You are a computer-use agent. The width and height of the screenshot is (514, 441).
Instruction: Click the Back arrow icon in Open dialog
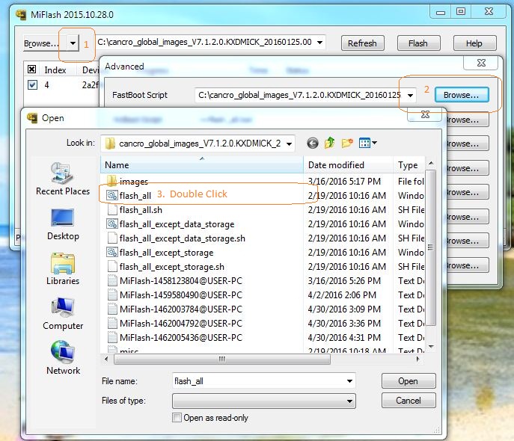point(313,143)
